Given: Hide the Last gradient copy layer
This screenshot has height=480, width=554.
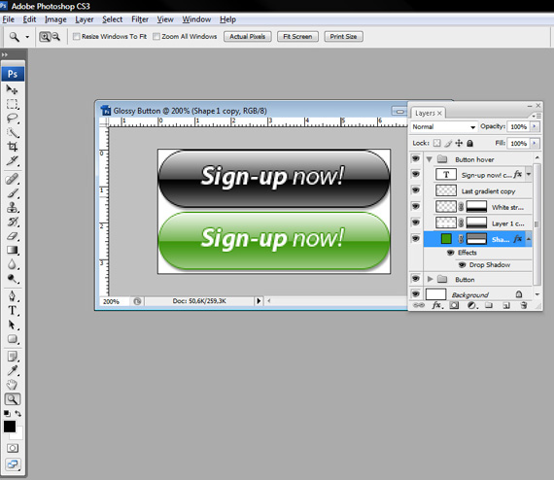Looking at the screenshot, I should [416, 190].
